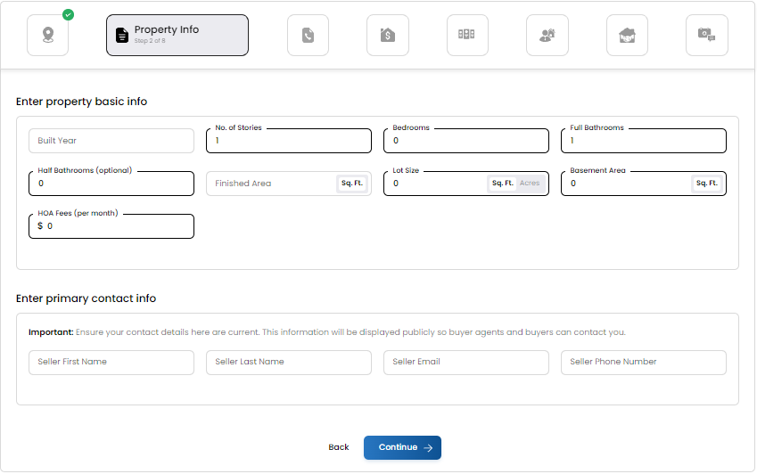Image resolution: width=757 pixels, height=474 pixels.
Task: Click the Seller Email field
Action: (x=466, y=362)
